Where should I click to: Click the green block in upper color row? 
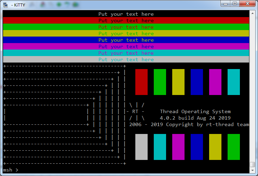coord(160,82)
